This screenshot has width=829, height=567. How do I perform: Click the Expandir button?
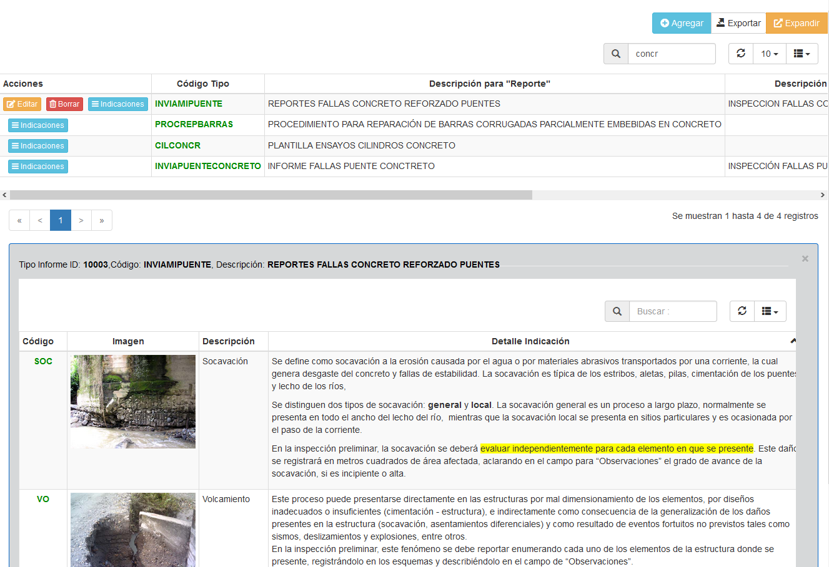click(x=797, y=23)
